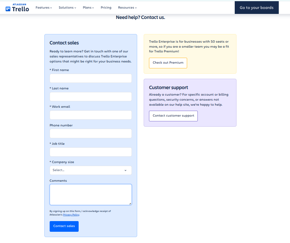This screenshot has height=243, width=290.
Task: Click the Contact sales heading
Action: (x=64, y=43)
